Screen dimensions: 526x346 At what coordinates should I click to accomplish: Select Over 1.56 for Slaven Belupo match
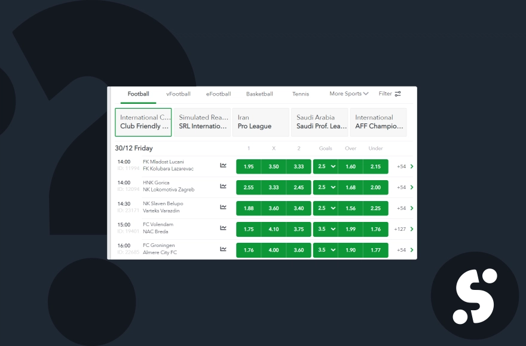[x=350, y=208]
